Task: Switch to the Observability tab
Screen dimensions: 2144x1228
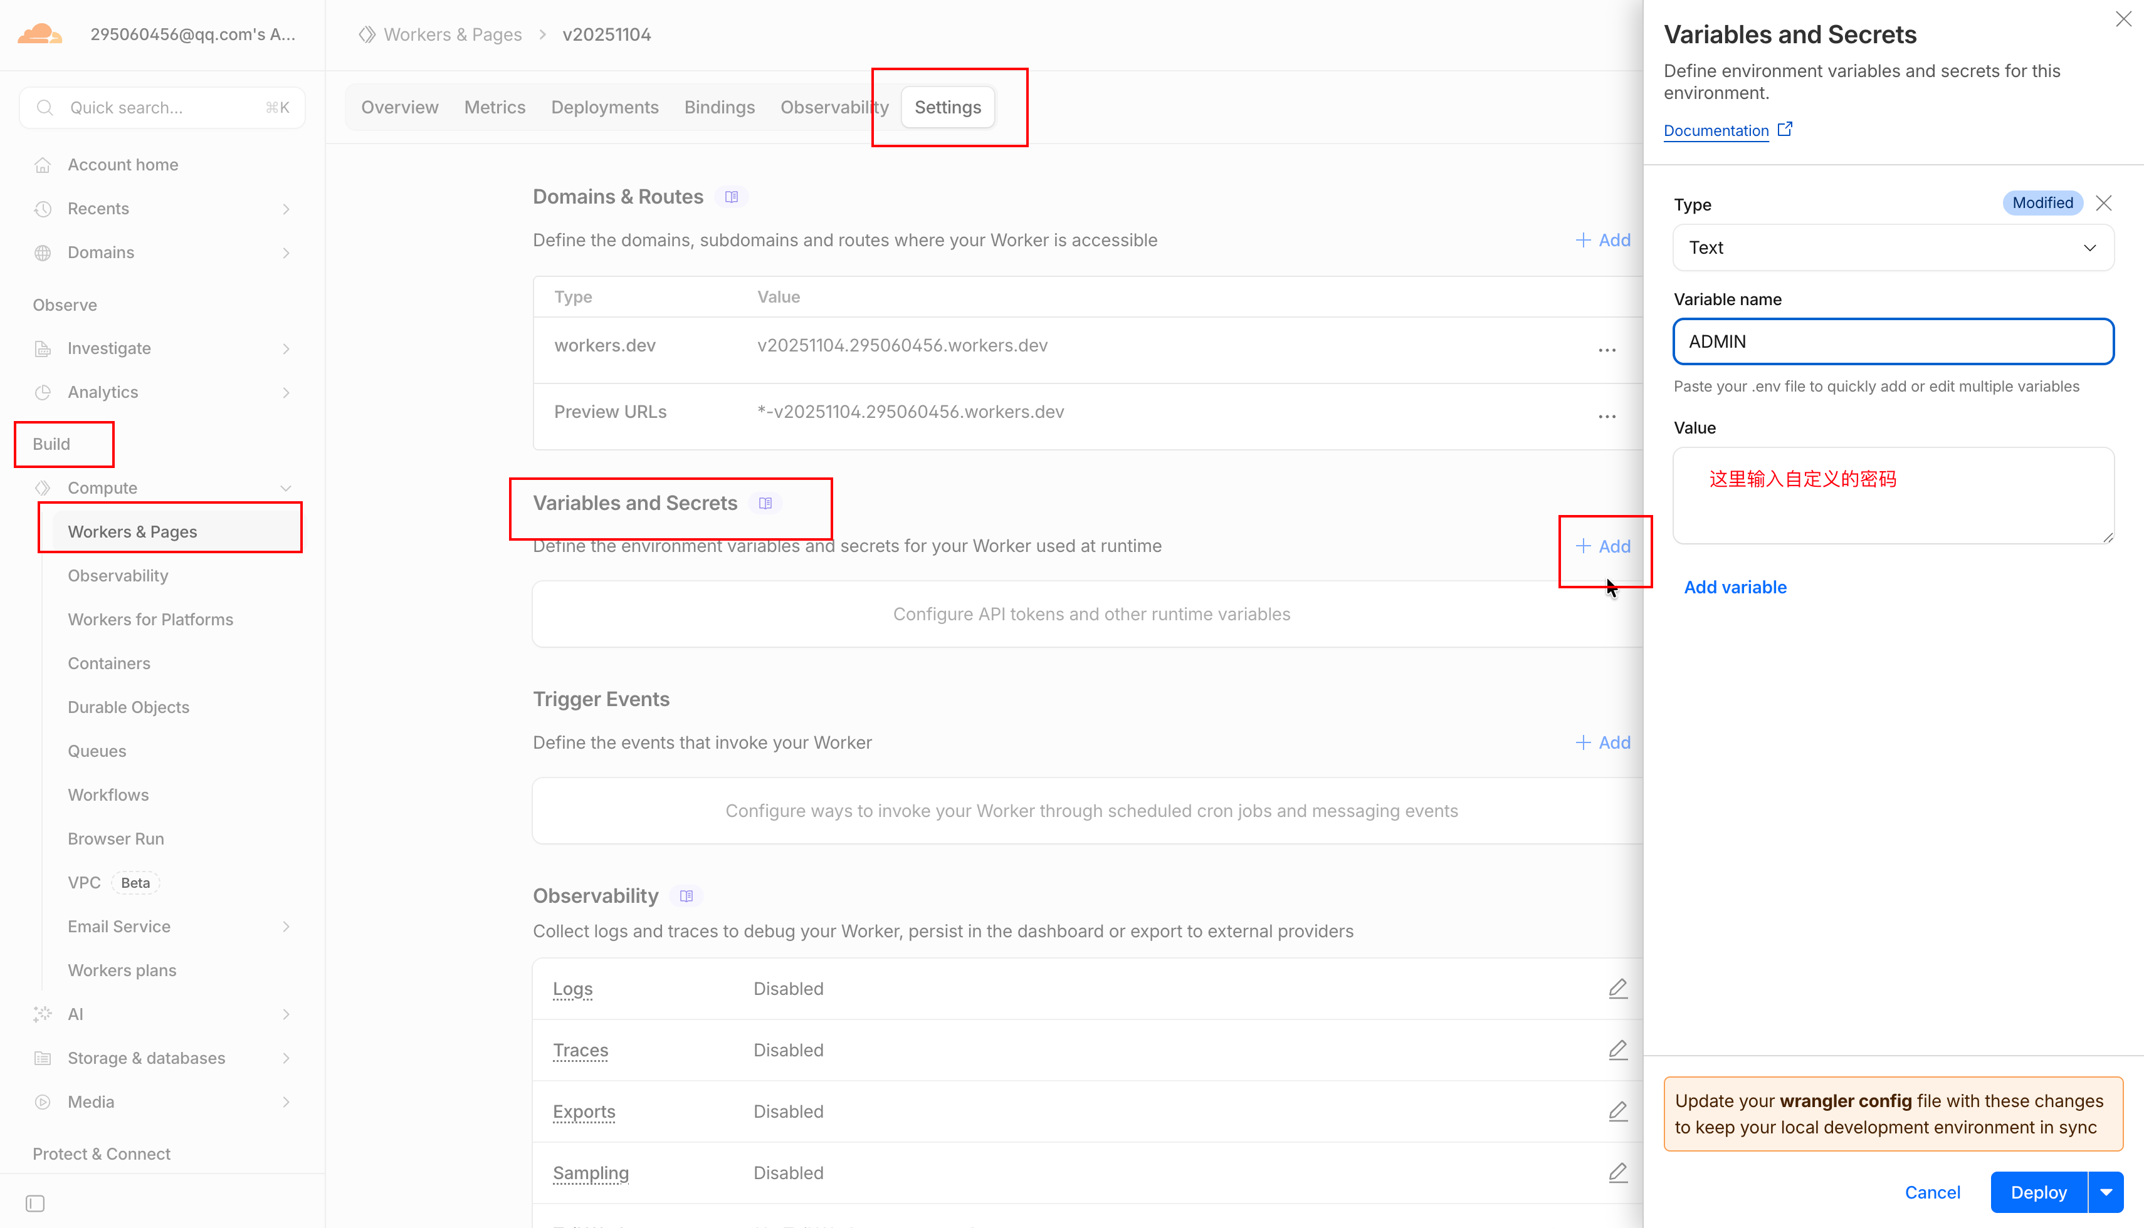Action: [834, 107]
